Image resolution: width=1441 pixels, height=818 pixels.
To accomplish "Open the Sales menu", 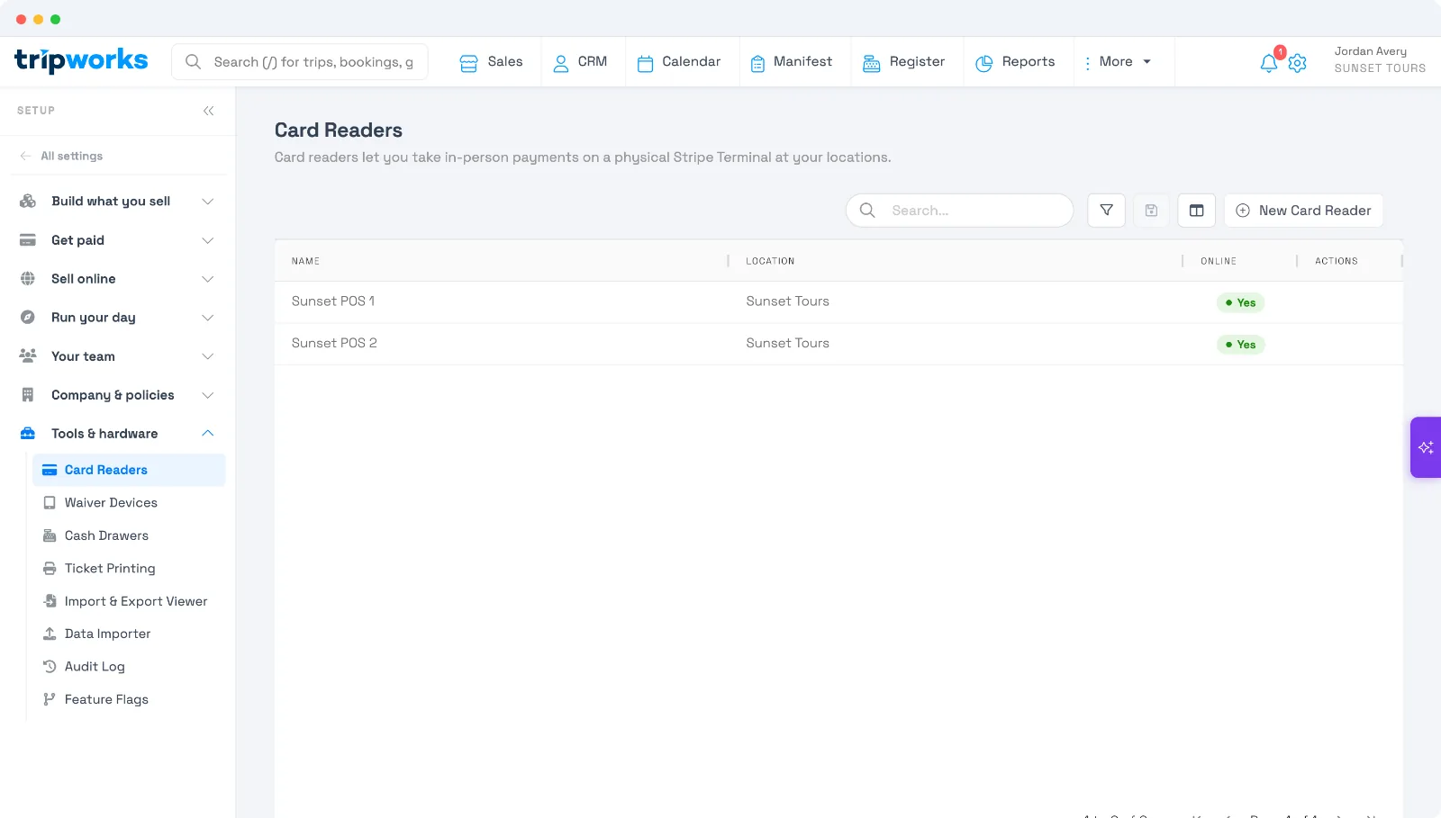I will [x=491, y=62].
